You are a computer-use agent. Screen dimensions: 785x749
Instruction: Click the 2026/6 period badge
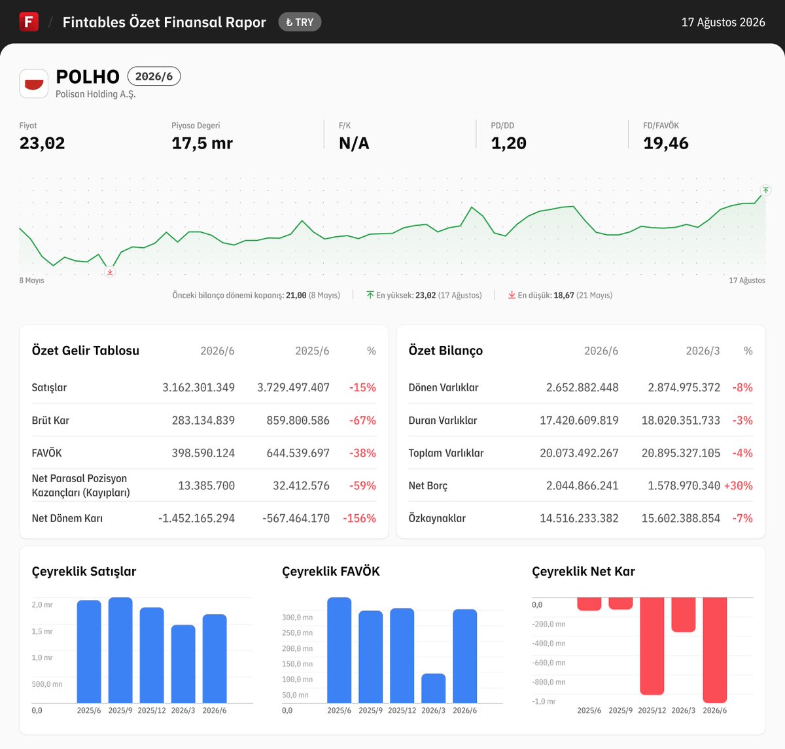[154, 77]
